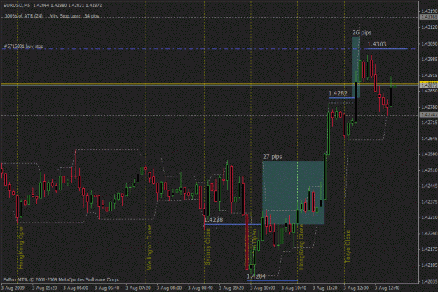Click the '3 Aug 10:40' time axis label
The height and width of the screenshot is (292, 438).
pos(294,288)
